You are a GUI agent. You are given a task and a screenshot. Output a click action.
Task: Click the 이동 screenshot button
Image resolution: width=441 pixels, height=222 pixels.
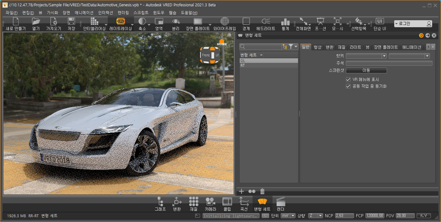(366, 71)
